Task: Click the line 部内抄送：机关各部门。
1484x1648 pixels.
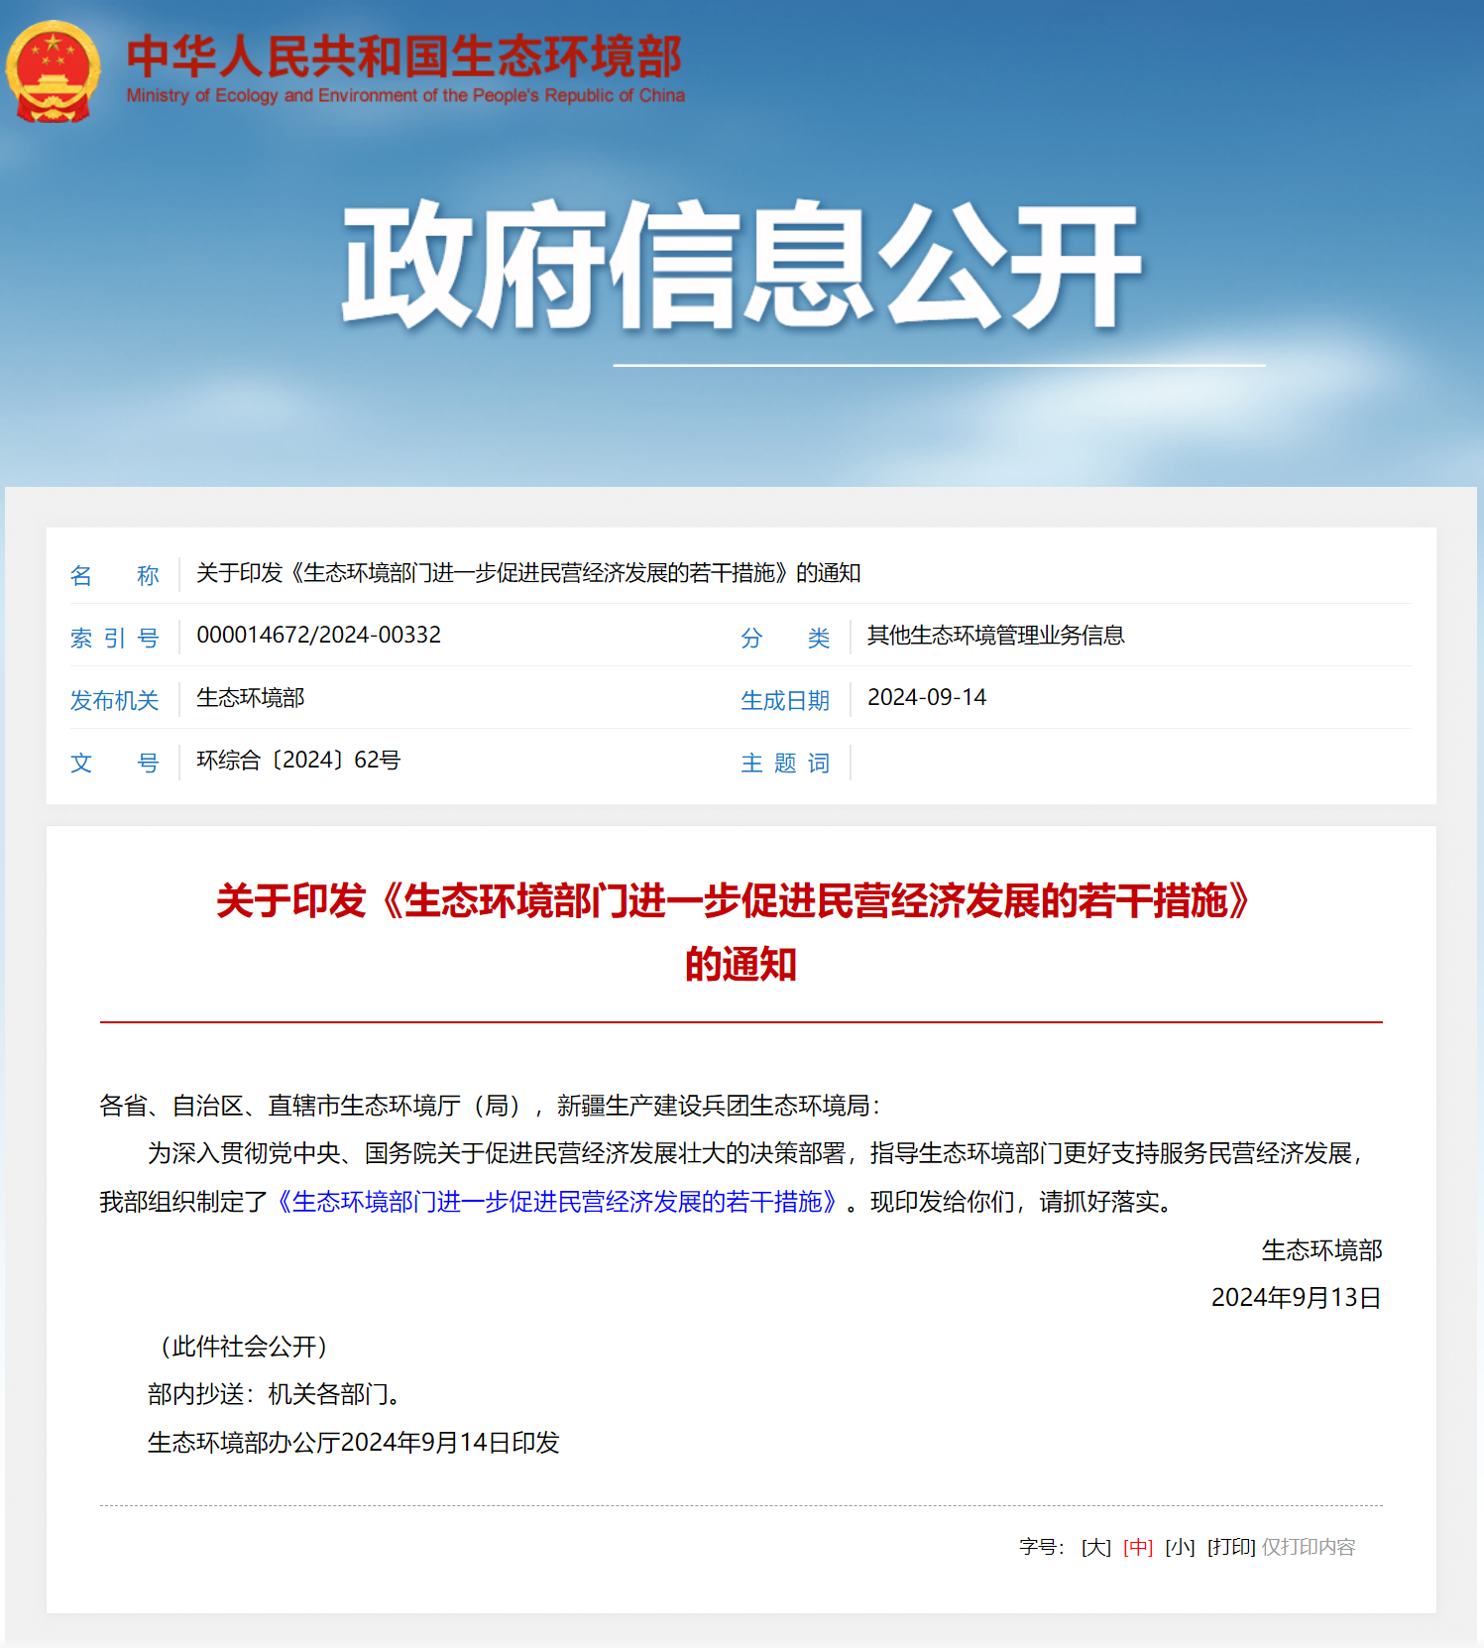Action: coord(277,1394)
